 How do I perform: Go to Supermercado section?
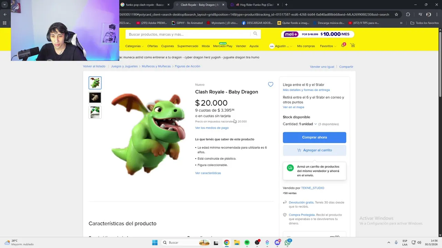188,46
